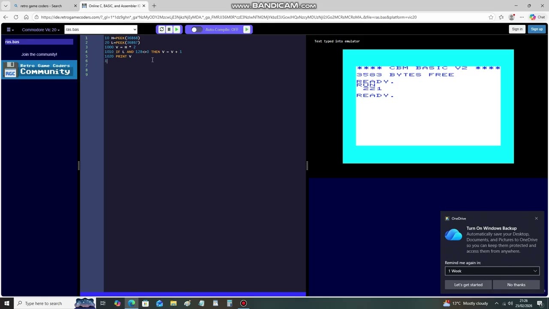Select ras.bas in the file sidebar
Screen dimensions: 549x309
(39, 42)
